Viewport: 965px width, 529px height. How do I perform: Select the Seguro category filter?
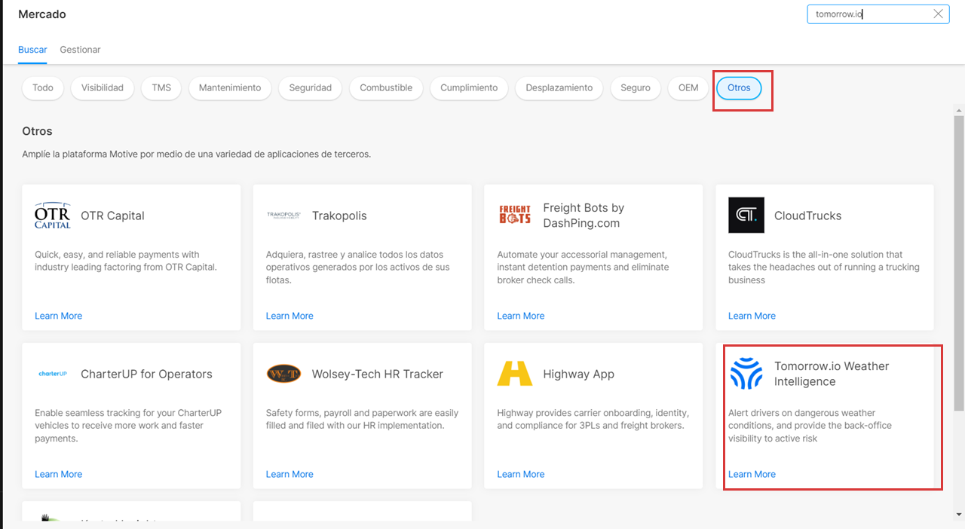636,88
